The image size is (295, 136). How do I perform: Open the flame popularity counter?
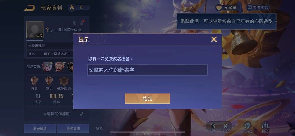(x=79, y=7)
